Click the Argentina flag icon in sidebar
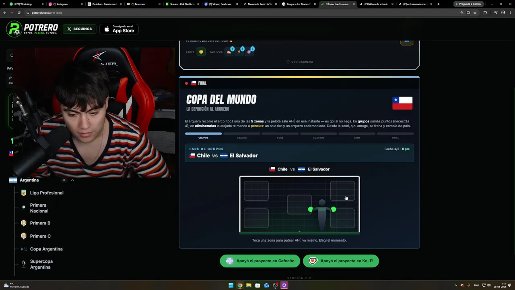515x290 pixels. 13,180
